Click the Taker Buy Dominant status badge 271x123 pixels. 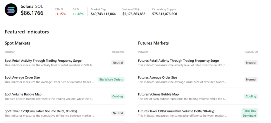250,113
